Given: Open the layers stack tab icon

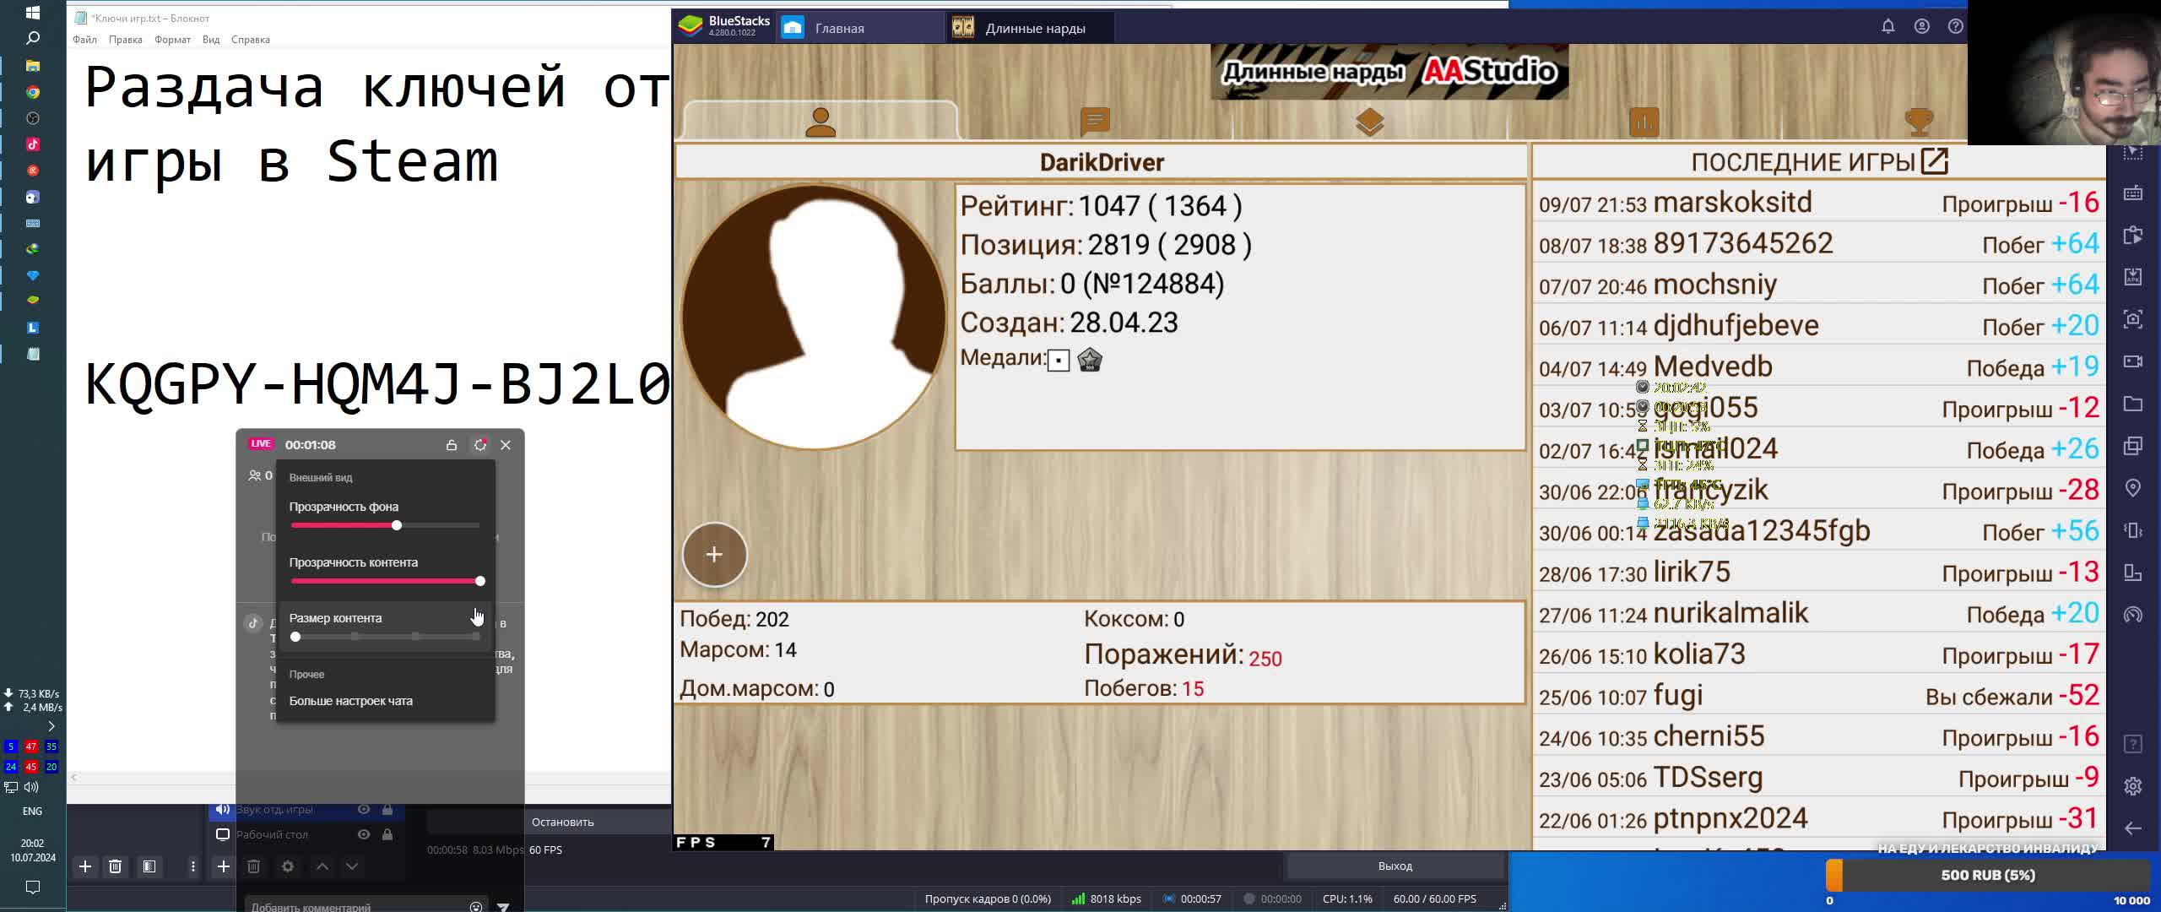Looking at the screenshot, I should click(1369, 122).
